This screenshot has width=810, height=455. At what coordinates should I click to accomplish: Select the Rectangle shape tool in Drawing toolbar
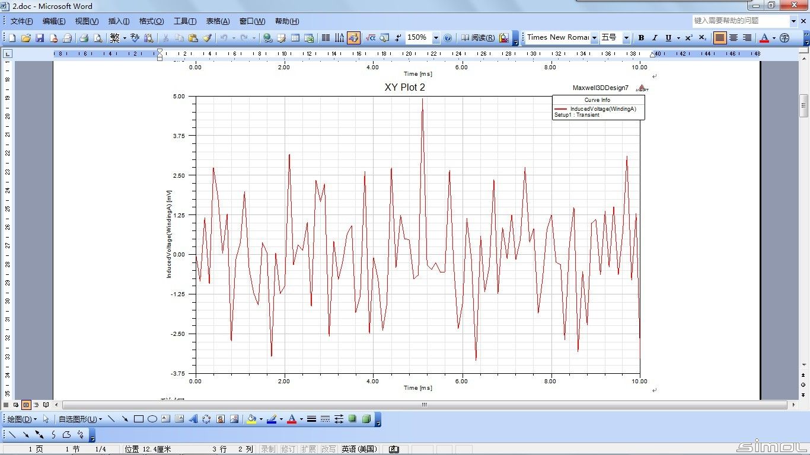[139, 419]
